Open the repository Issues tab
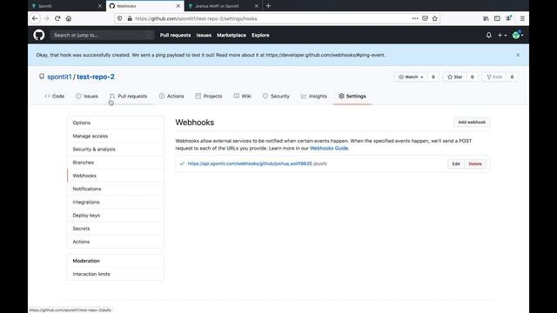Image resolution: width=557 pixels, height=313 pixels. tap(87, 97)
